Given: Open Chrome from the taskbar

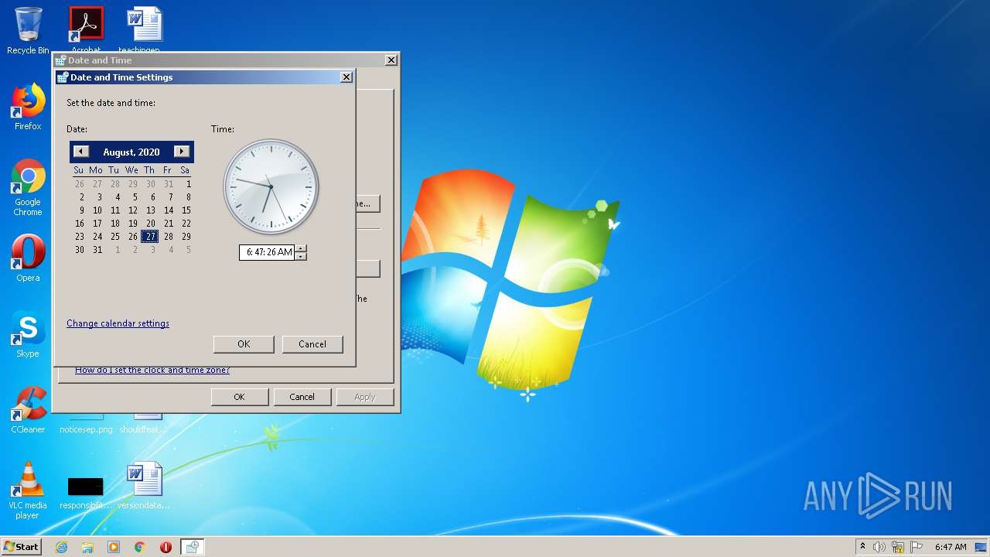Looking at the screenshot, I should click(x=140, y=547).
